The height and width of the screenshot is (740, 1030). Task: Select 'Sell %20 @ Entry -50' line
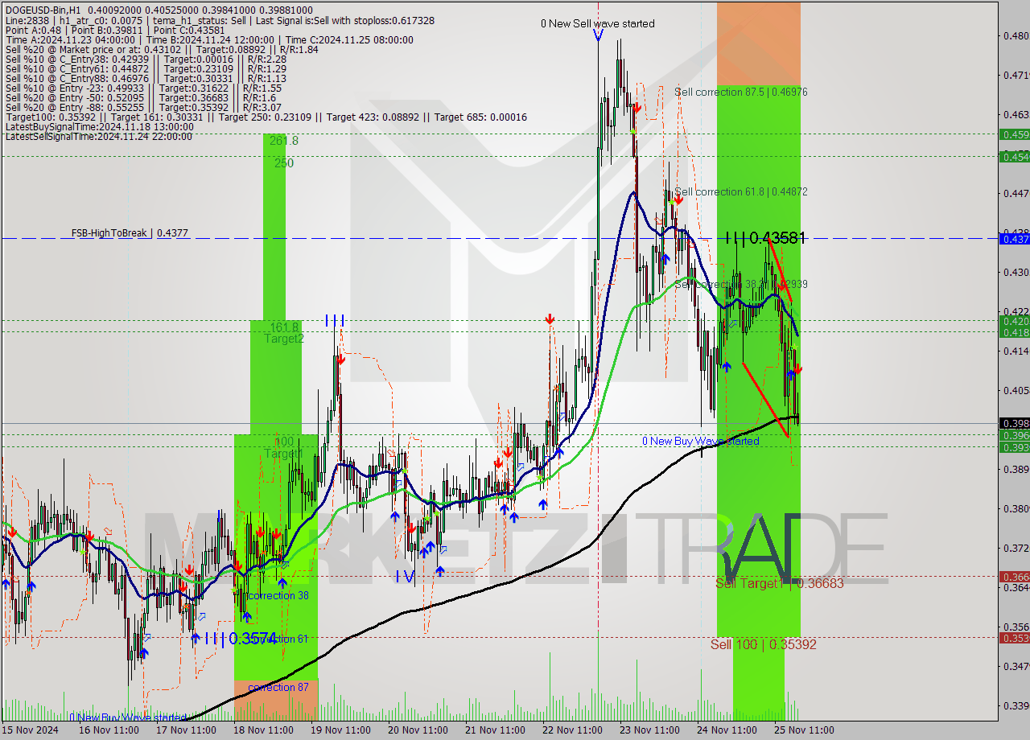tap(142, 97)
